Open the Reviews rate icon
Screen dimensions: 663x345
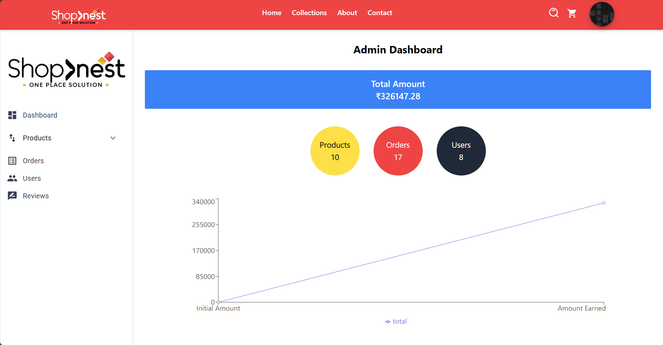(12, 195)
